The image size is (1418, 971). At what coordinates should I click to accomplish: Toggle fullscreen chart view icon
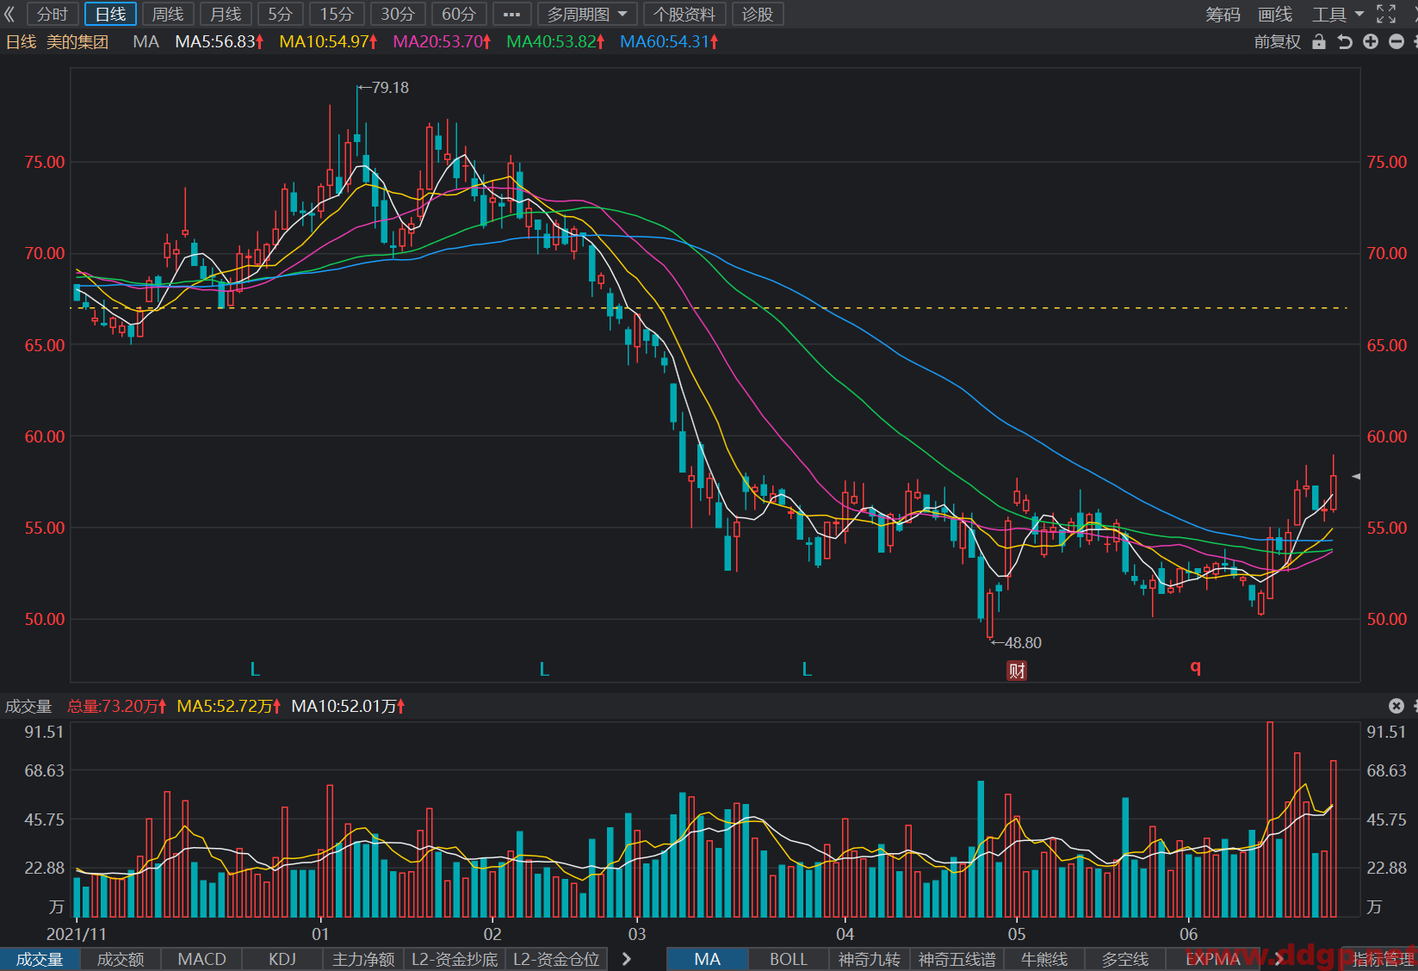[1386, 14]
